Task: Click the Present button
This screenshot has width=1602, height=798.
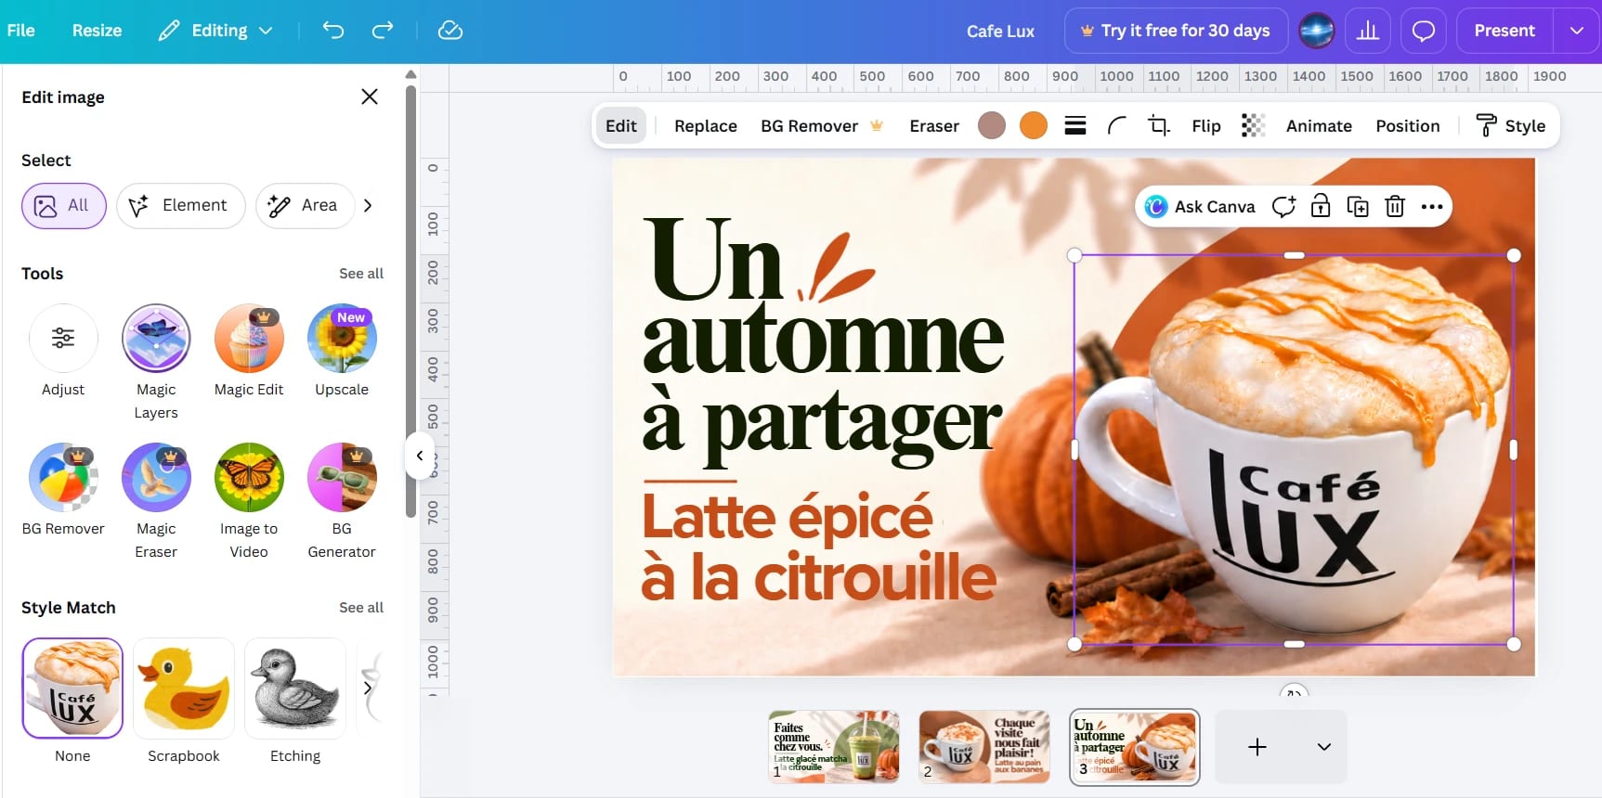Action: (x=1504, y=31)
